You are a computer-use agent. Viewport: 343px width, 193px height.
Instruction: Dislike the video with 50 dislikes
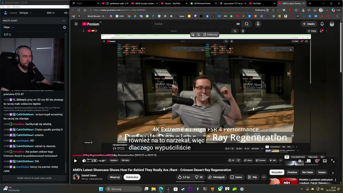pos(199,177)
